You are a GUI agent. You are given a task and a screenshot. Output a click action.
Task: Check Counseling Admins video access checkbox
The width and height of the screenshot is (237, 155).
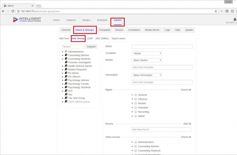[x=136, y=146]
